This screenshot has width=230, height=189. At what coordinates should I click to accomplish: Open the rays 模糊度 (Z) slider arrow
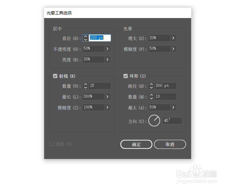pyautogui.click(x=108, y=107)
